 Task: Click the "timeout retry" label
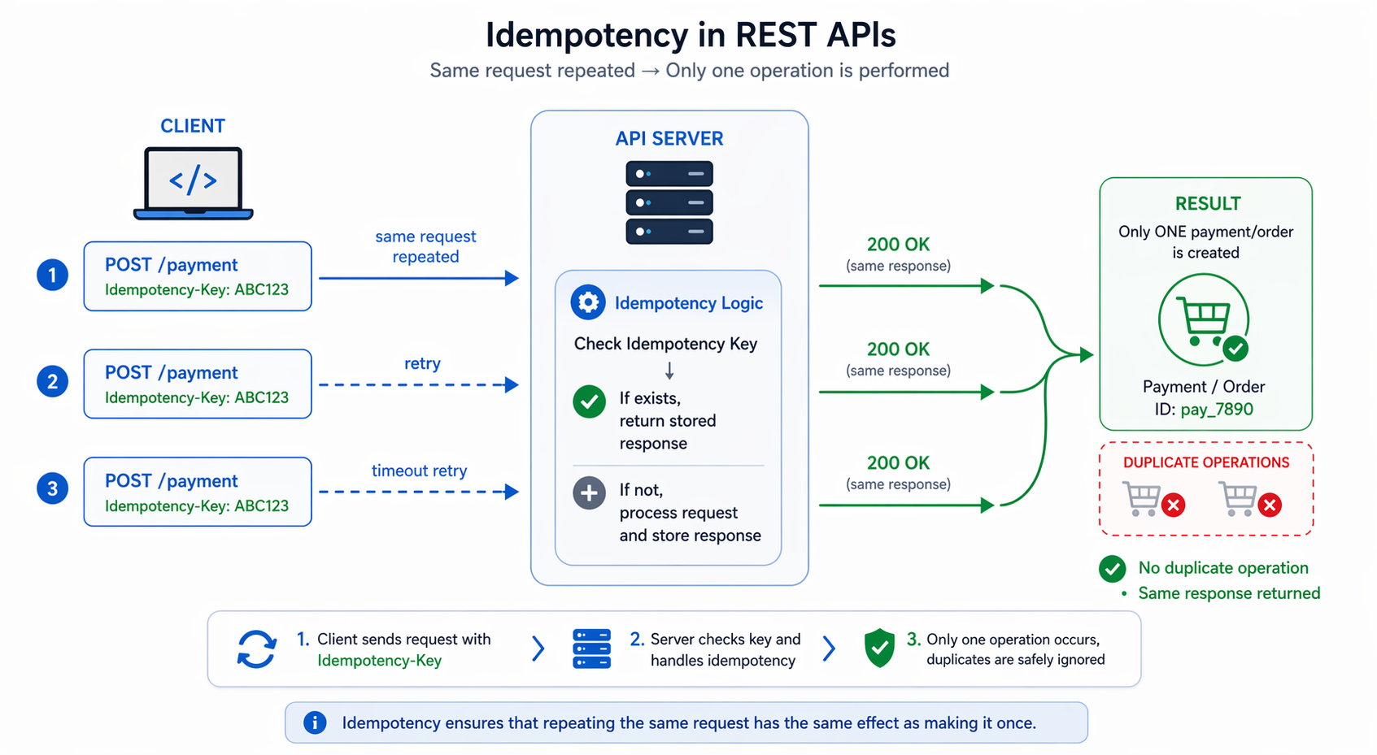(419, 471)
